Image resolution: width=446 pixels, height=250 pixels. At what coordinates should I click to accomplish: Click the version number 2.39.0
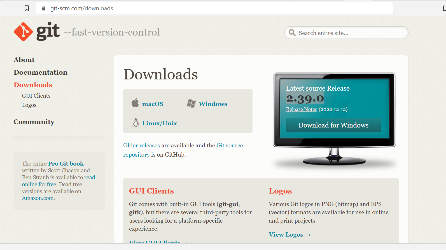tap(305, 99)
